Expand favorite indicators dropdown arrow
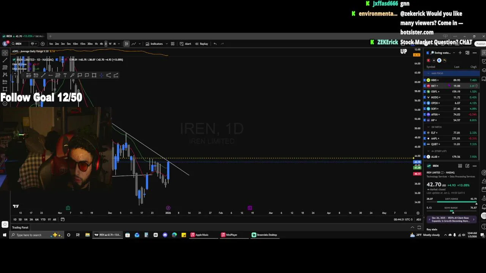The width and height of the screenshot is (486, 273). pos(166,44)
